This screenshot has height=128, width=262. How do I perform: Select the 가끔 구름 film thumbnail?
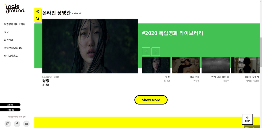coord(186,65)
